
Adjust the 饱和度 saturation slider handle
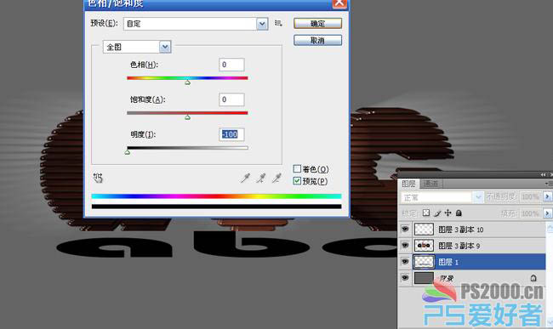pos(188,117)
